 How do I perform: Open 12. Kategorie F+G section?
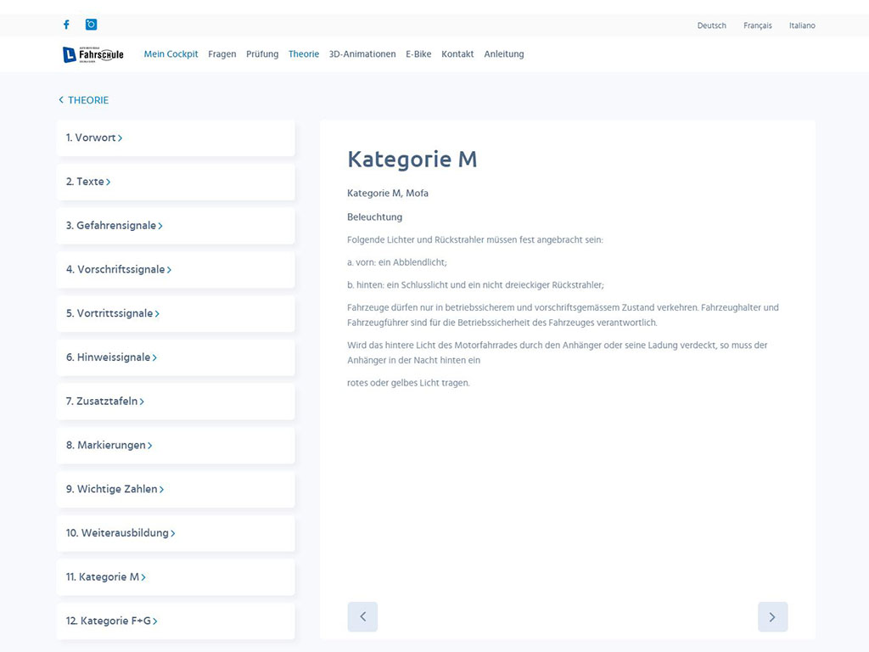[x=112, y=621]
